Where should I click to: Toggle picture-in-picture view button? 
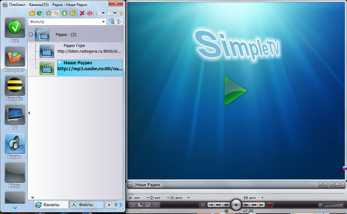click(x=141, y=205)
